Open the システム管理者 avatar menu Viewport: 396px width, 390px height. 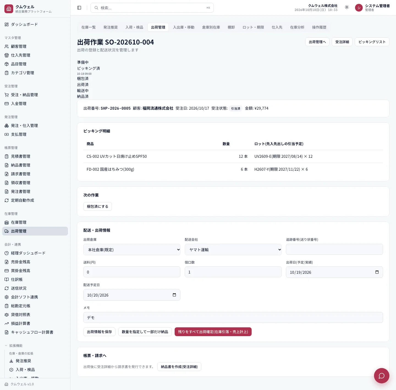359,8
